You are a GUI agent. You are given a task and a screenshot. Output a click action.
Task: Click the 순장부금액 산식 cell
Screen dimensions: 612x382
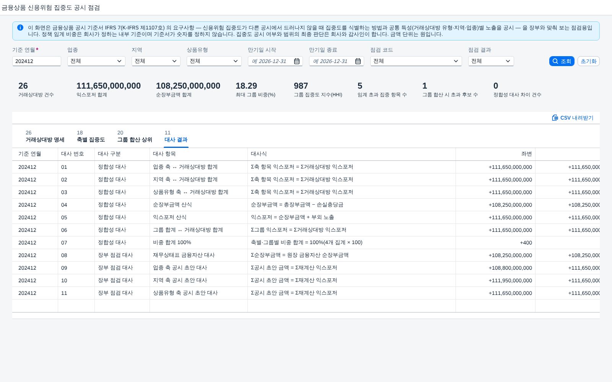point(199,205)
